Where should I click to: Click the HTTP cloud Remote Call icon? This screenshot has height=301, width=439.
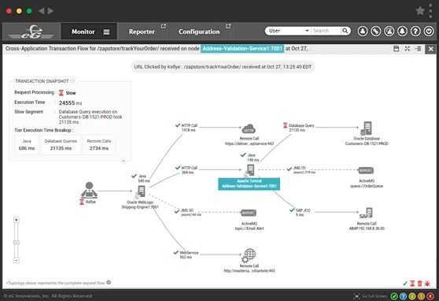[x=249, y=129]
